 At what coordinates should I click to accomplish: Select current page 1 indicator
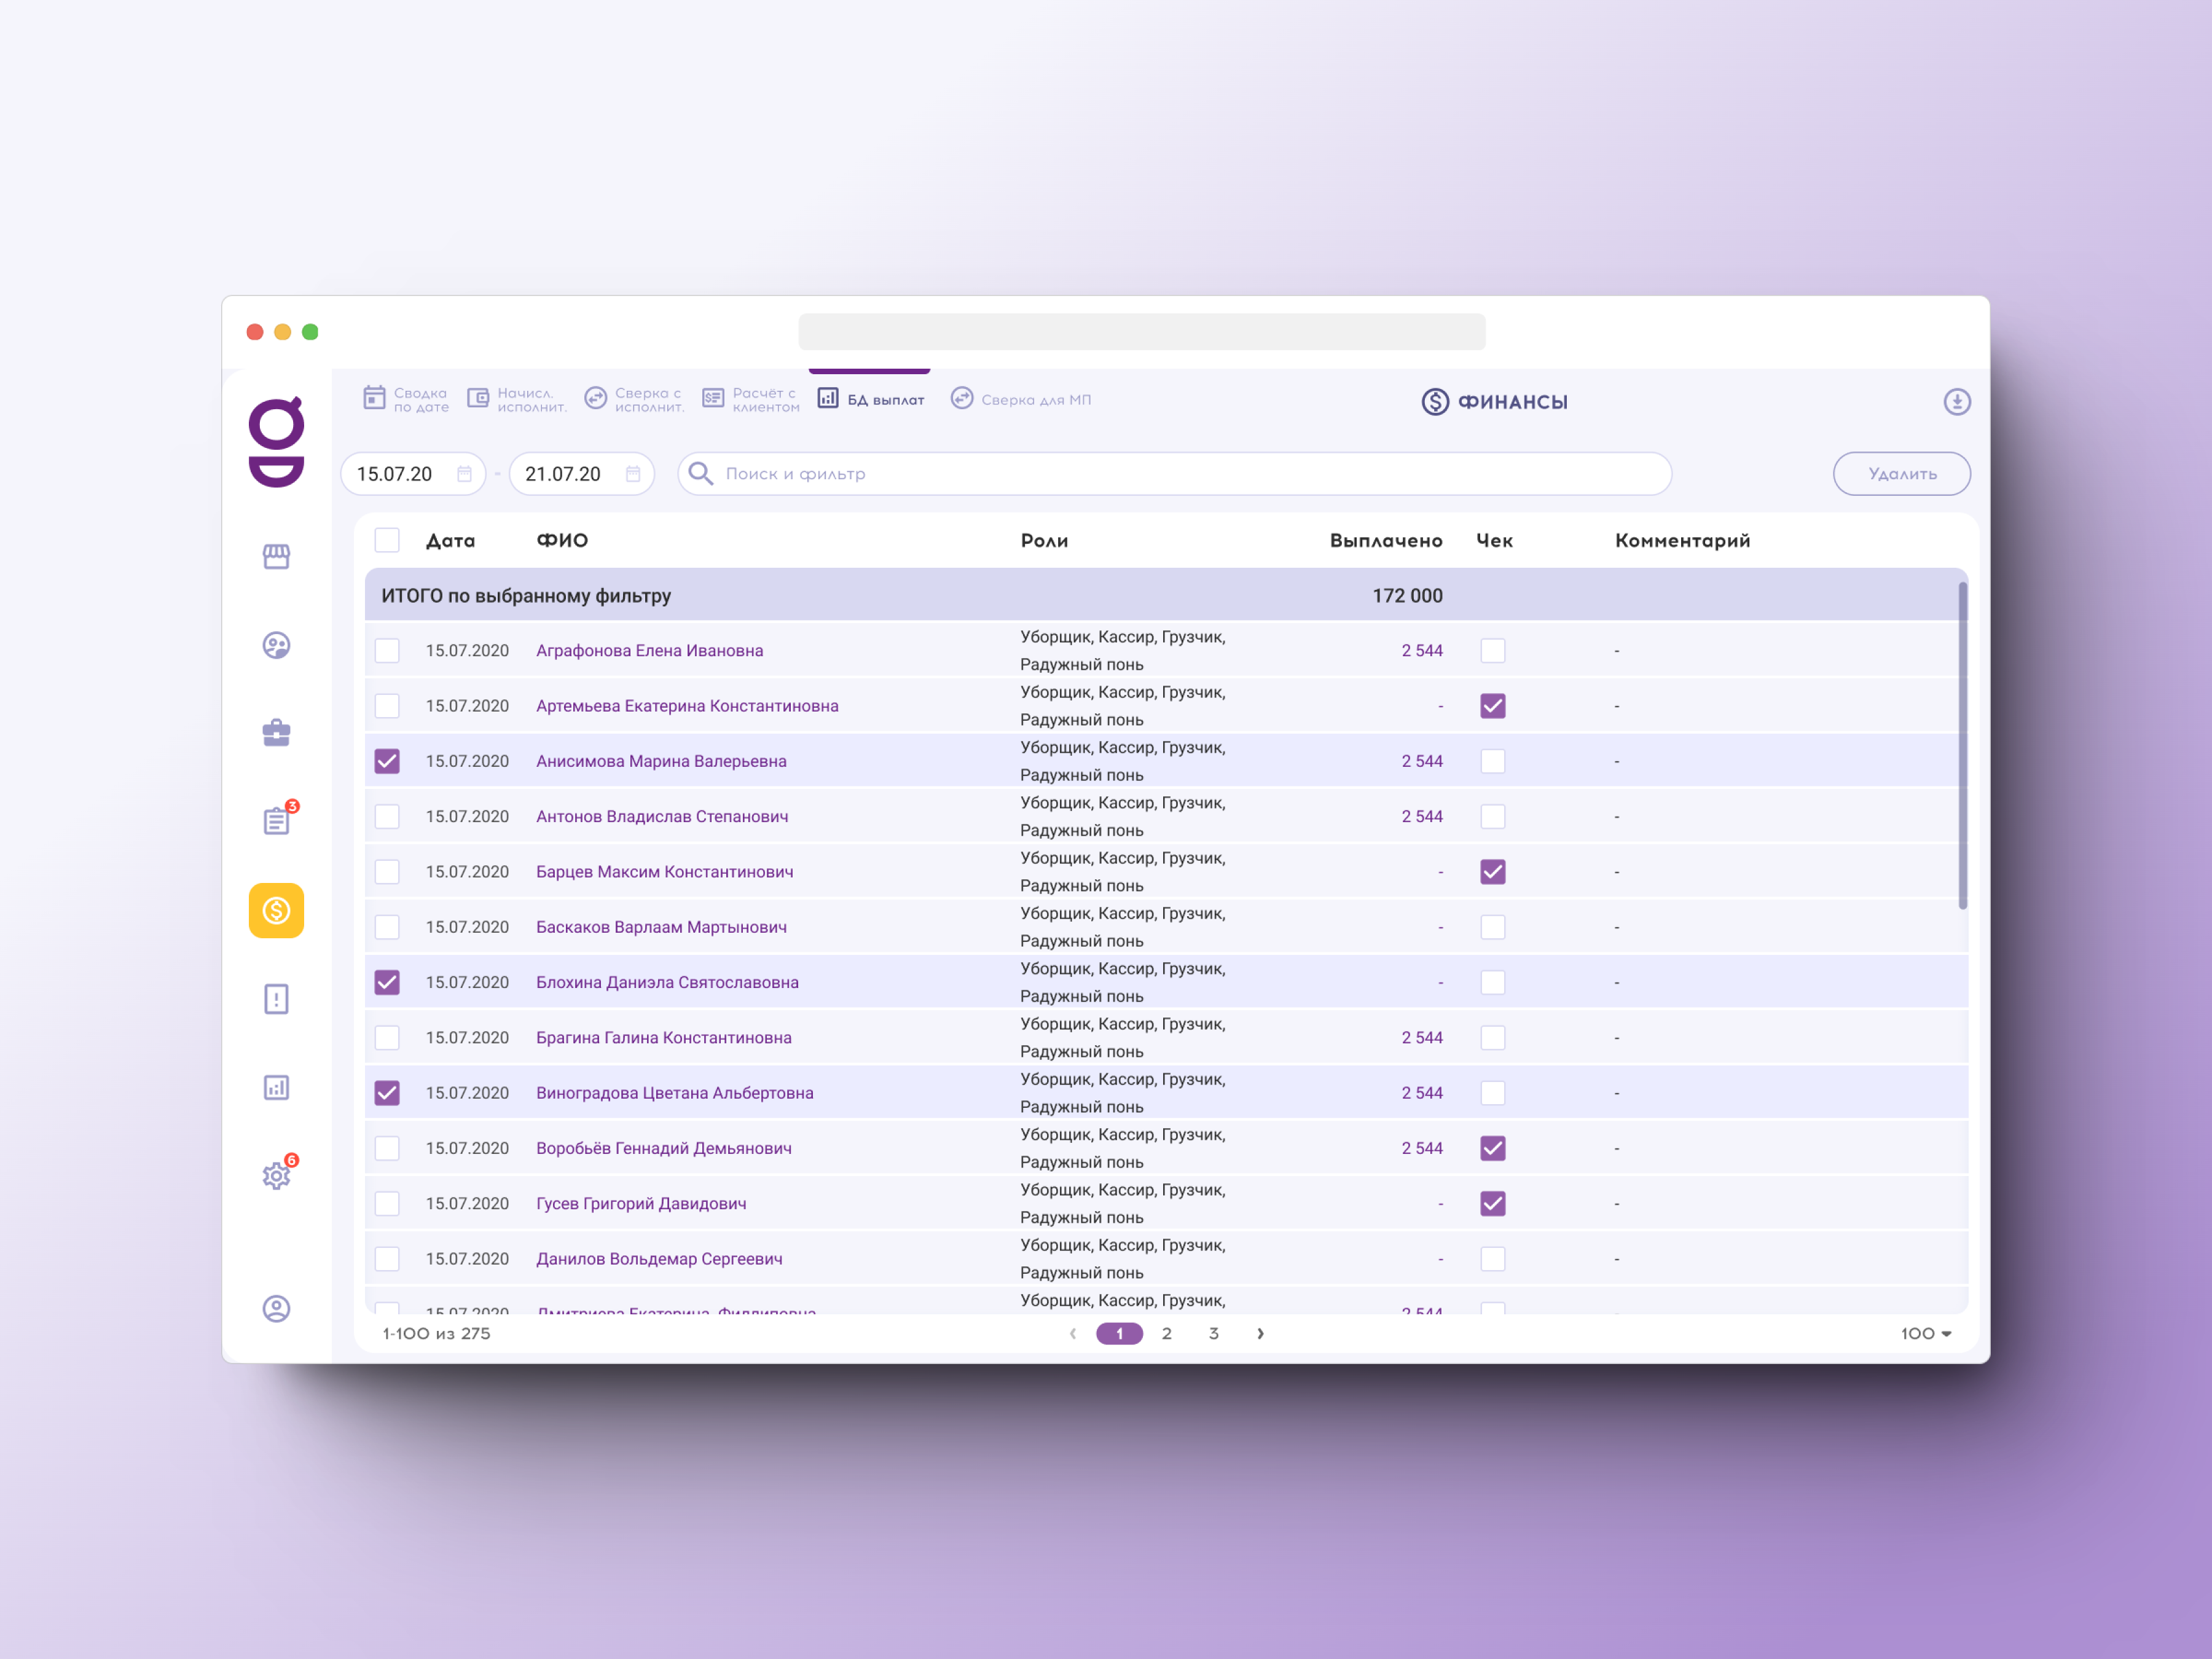1120,1333
